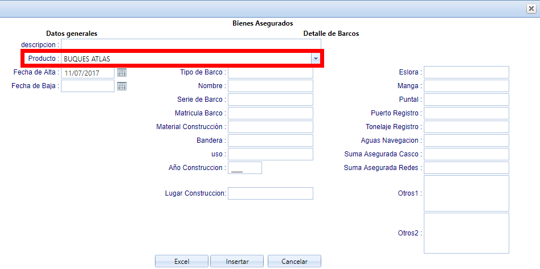Close the Bienes Asegurados dialog
Viewport: 540px width, 269px height.
531,8
